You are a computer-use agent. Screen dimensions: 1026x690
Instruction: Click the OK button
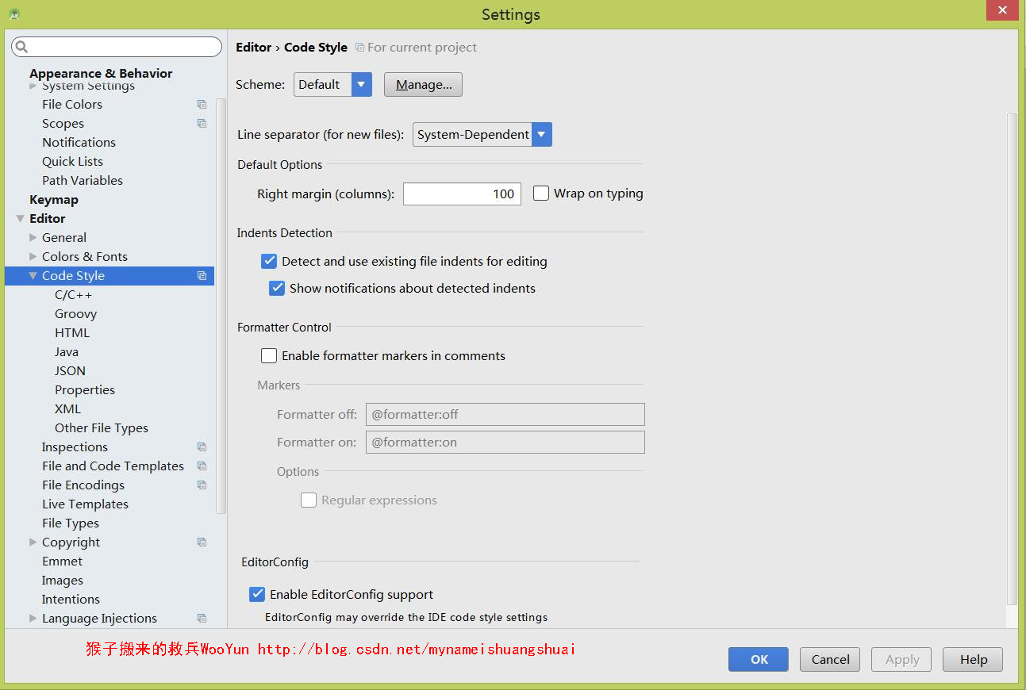(x=759, y=659)
